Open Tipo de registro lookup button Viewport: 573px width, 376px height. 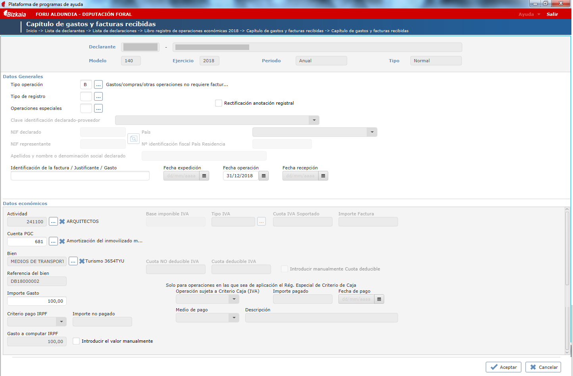coord(98,96)
